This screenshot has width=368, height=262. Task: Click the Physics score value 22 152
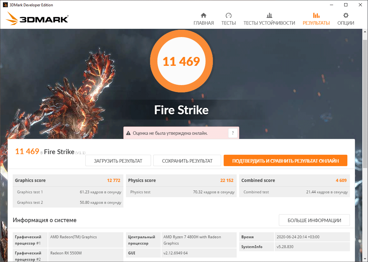(x=227, y=180)
